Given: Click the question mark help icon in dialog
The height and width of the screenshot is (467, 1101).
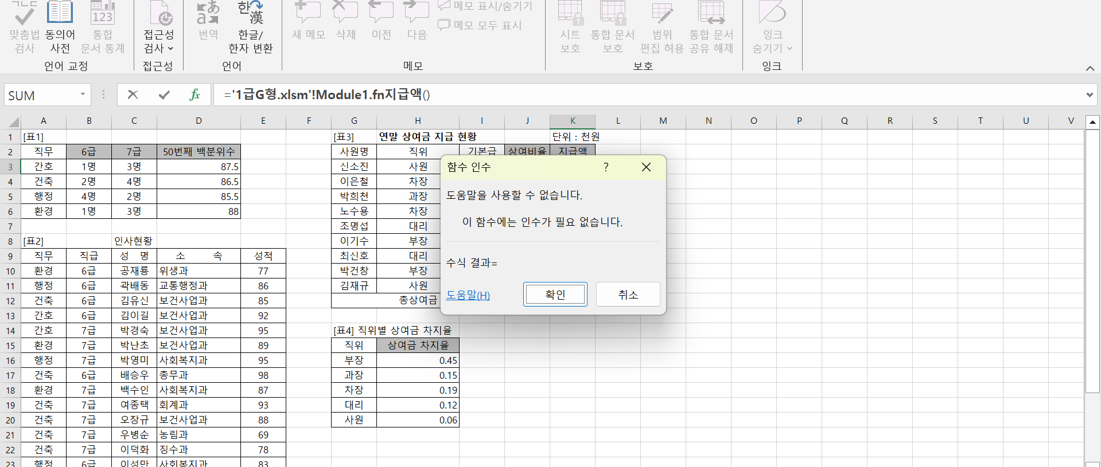Looking at the screenshot, I should point(606,167).
